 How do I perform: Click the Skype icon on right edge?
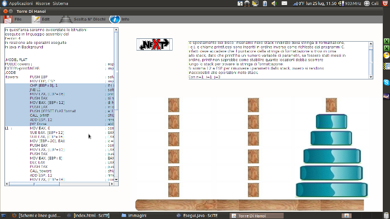click(x=386, y=82)
